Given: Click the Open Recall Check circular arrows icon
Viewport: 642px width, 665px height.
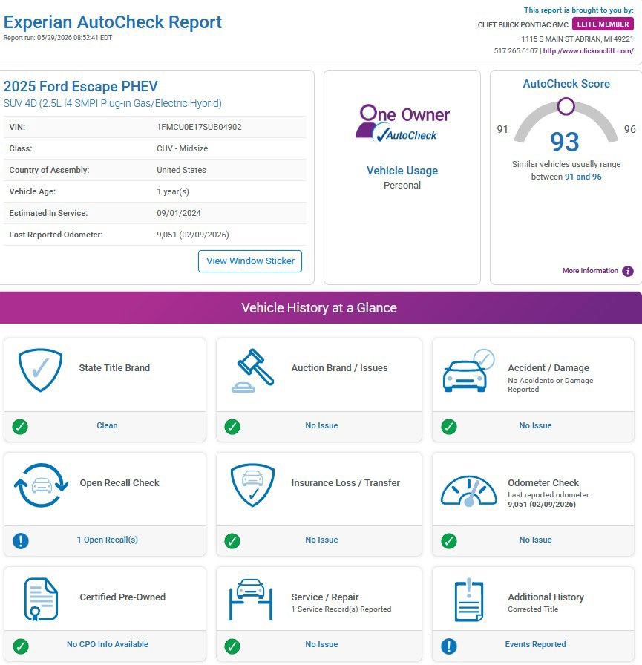Looking at the screenshot, I should click(x=41, y=485).
